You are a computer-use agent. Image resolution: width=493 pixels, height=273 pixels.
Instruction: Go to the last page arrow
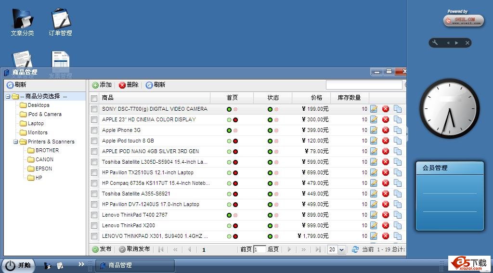click(x=318, y=249)
